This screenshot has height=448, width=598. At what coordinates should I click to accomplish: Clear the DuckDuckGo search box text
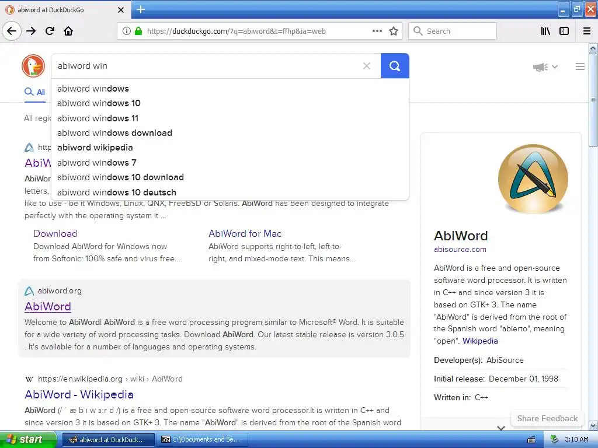pyautogui.click(x=367, y=66)
